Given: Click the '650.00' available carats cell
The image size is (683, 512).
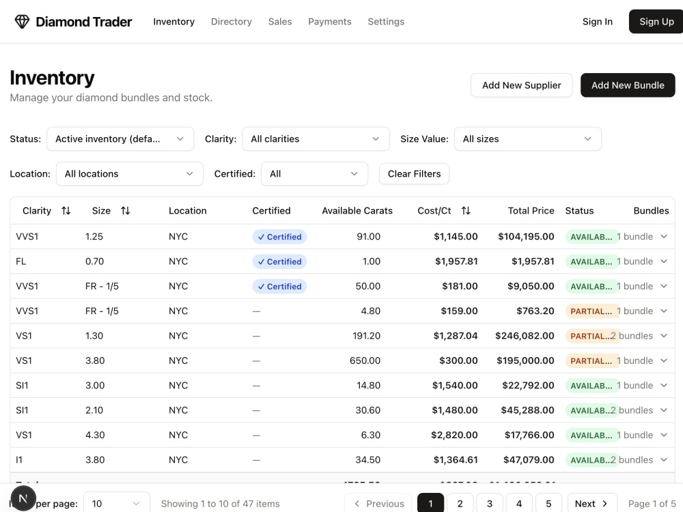Looking at the screenshot, I should coord(365,360).
